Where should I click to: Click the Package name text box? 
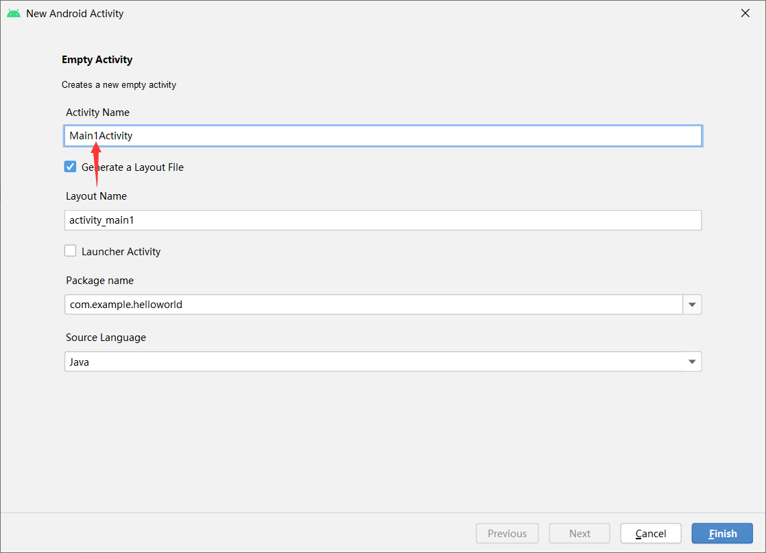[x=374, y=305]
